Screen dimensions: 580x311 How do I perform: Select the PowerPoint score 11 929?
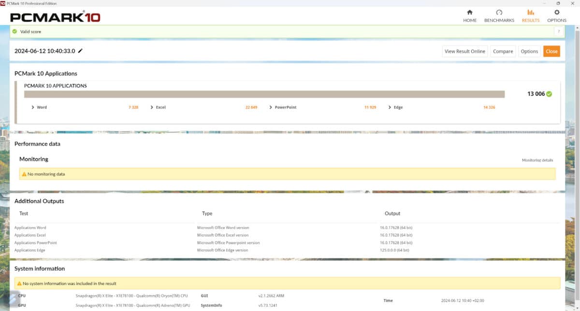[370, 107]
